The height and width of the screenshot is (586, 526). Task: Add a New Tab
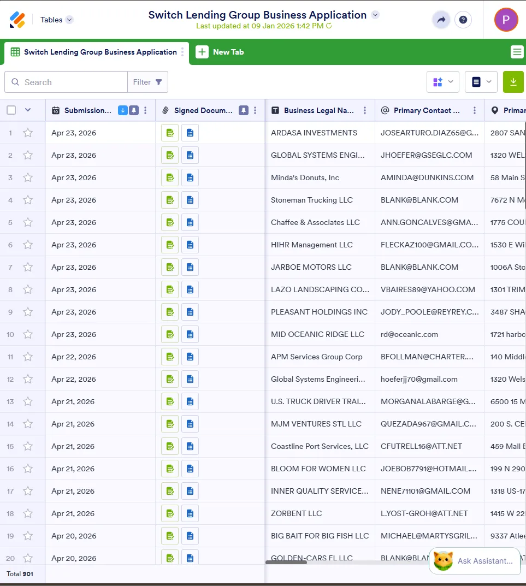click(x=220, y=52)
